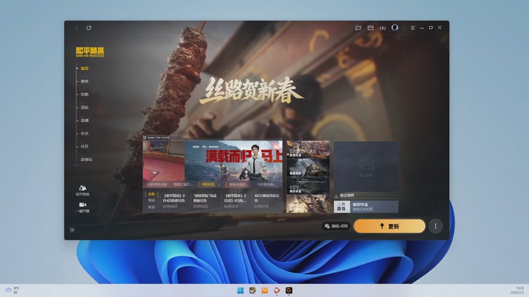Reload the launcher page with refresh icon

89,28
